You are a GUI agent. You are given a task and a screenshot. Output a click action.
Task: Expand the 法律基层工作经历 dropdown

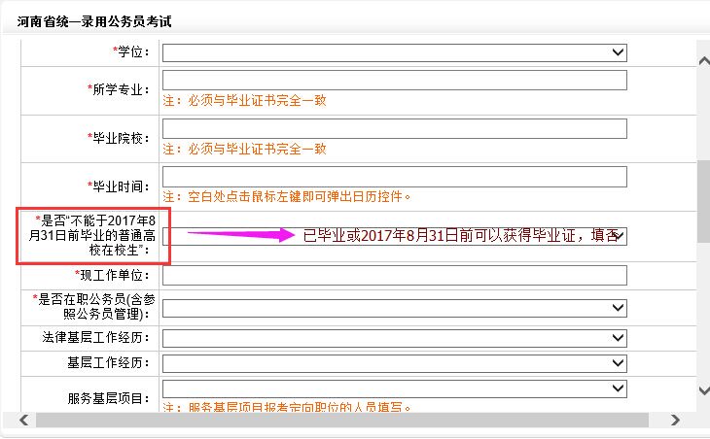point(394,338)
